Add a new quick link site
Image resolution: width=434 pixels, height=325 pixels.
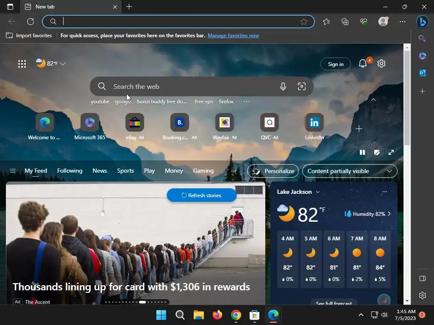tap(359, 129)
